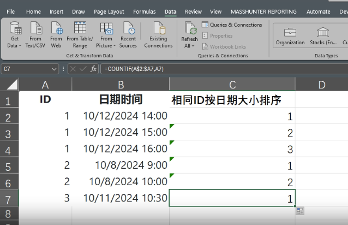This screenshot has width=348, height=225.
Task: Open the Auto Fill Options button
Action: point(300,211)
